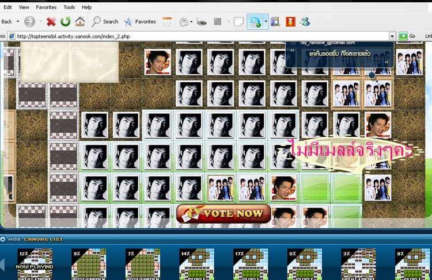Image resolution: width=432 pixels, height=280 pixels.
Task: Click the Forward arrow button
Action: pos(29,21)
